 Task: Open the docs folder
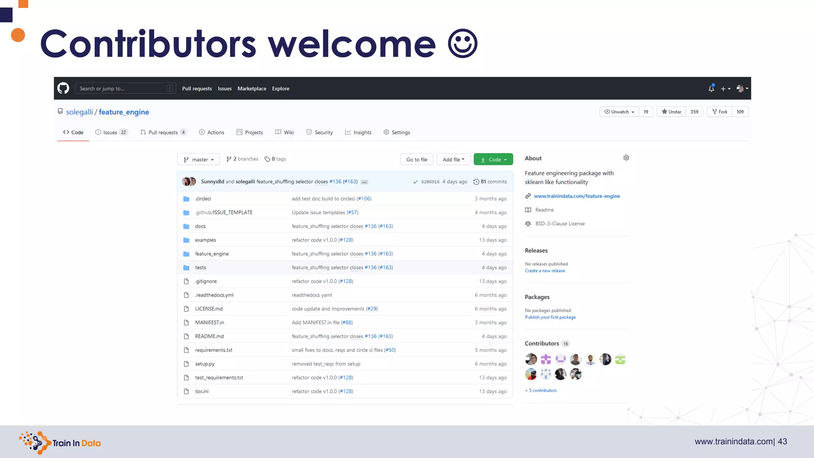coord(200,226)
